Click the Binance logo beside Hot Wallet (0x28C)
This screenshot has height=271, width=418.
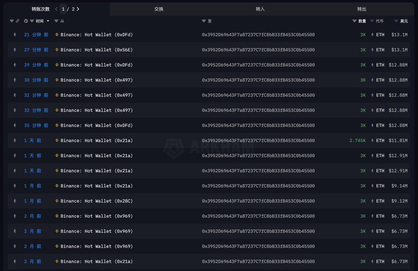click(x=57, y=201)
